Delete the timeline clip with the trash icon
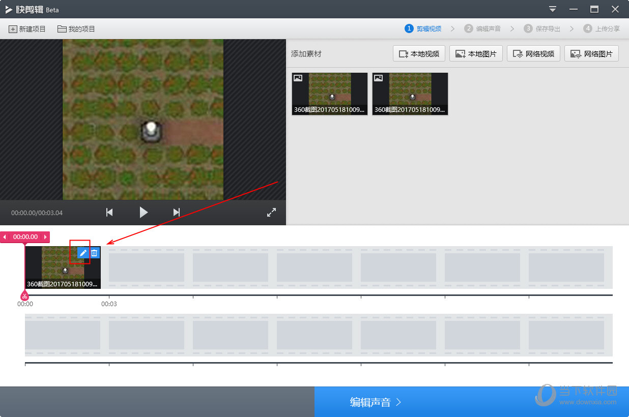 tap(94, 253)
